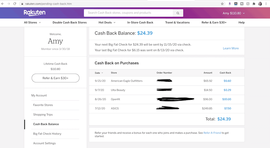Click the Rakuten logo
270x148 pixels.
coord(35,13)
